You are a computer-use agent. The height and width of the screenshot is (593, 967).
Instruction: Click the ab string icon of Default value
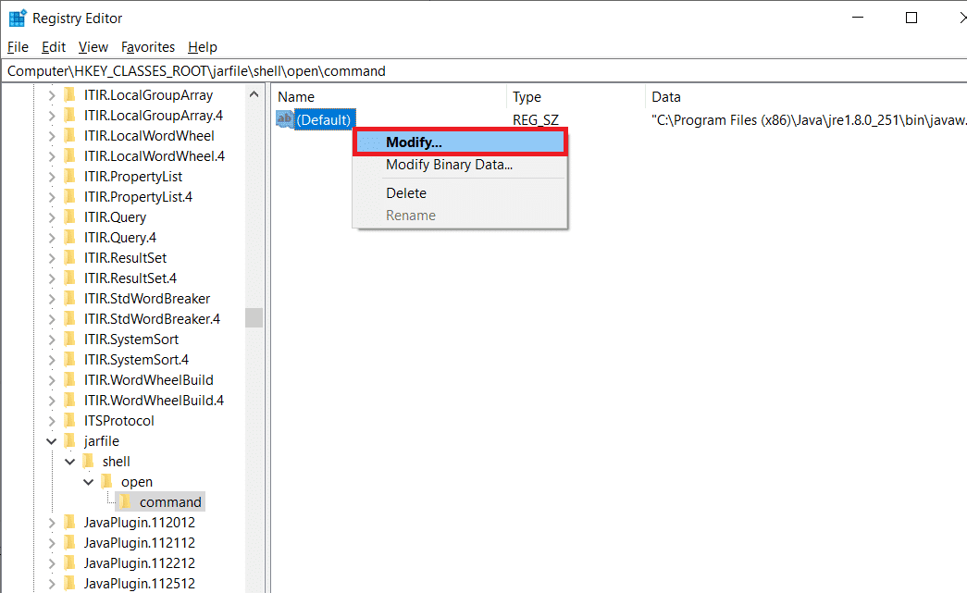point(285,119)
